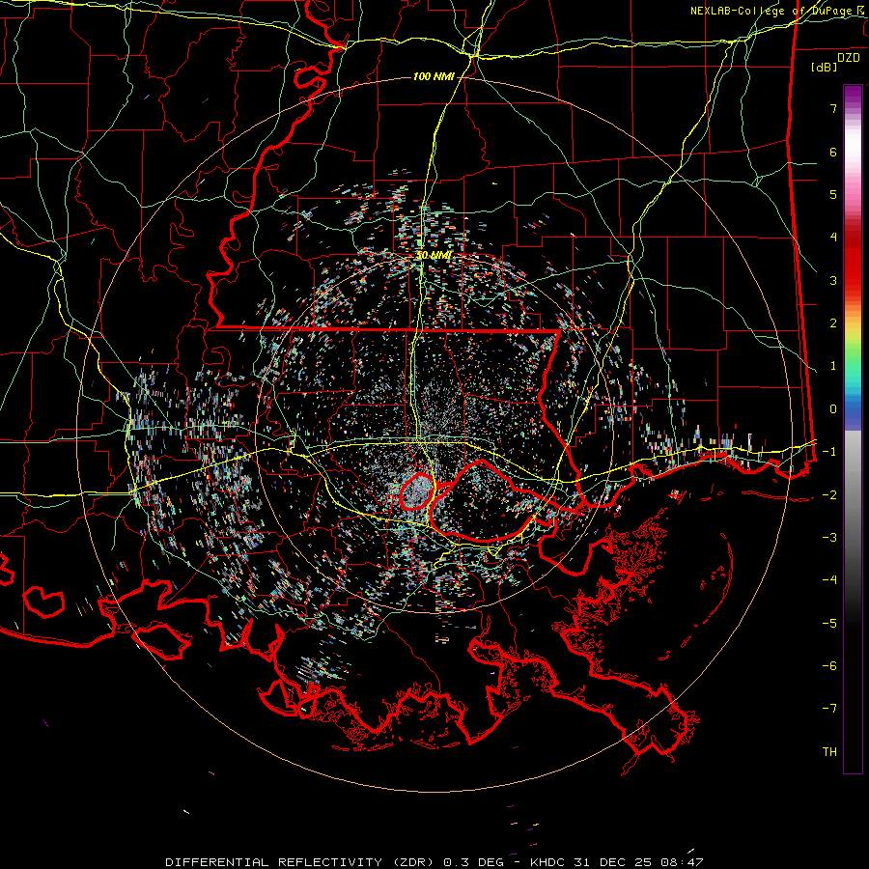The image size is (869, 869).
Task: Click the -5 value on the color scale
Action: click(x=829, y=623)
